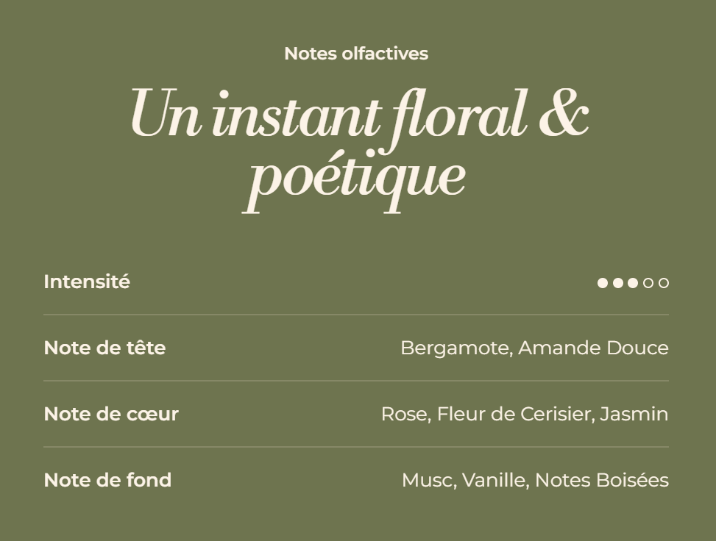Select the Note de tête label
716x541 pixels.
pyautogui.click(x=104, y=348)
